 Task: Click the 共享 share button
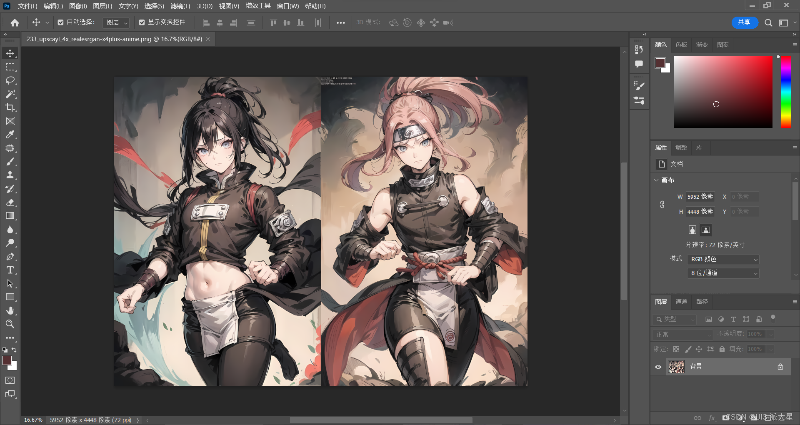[745, 22]
